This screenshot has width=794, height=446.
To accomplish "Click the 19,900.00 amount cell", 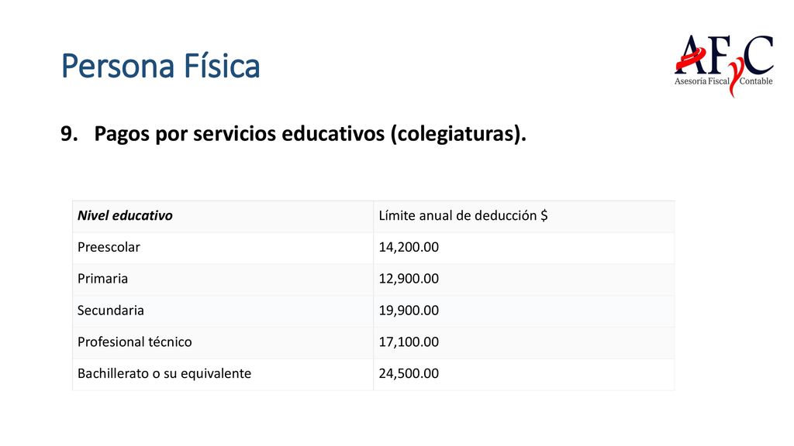I will click(524, 311).
